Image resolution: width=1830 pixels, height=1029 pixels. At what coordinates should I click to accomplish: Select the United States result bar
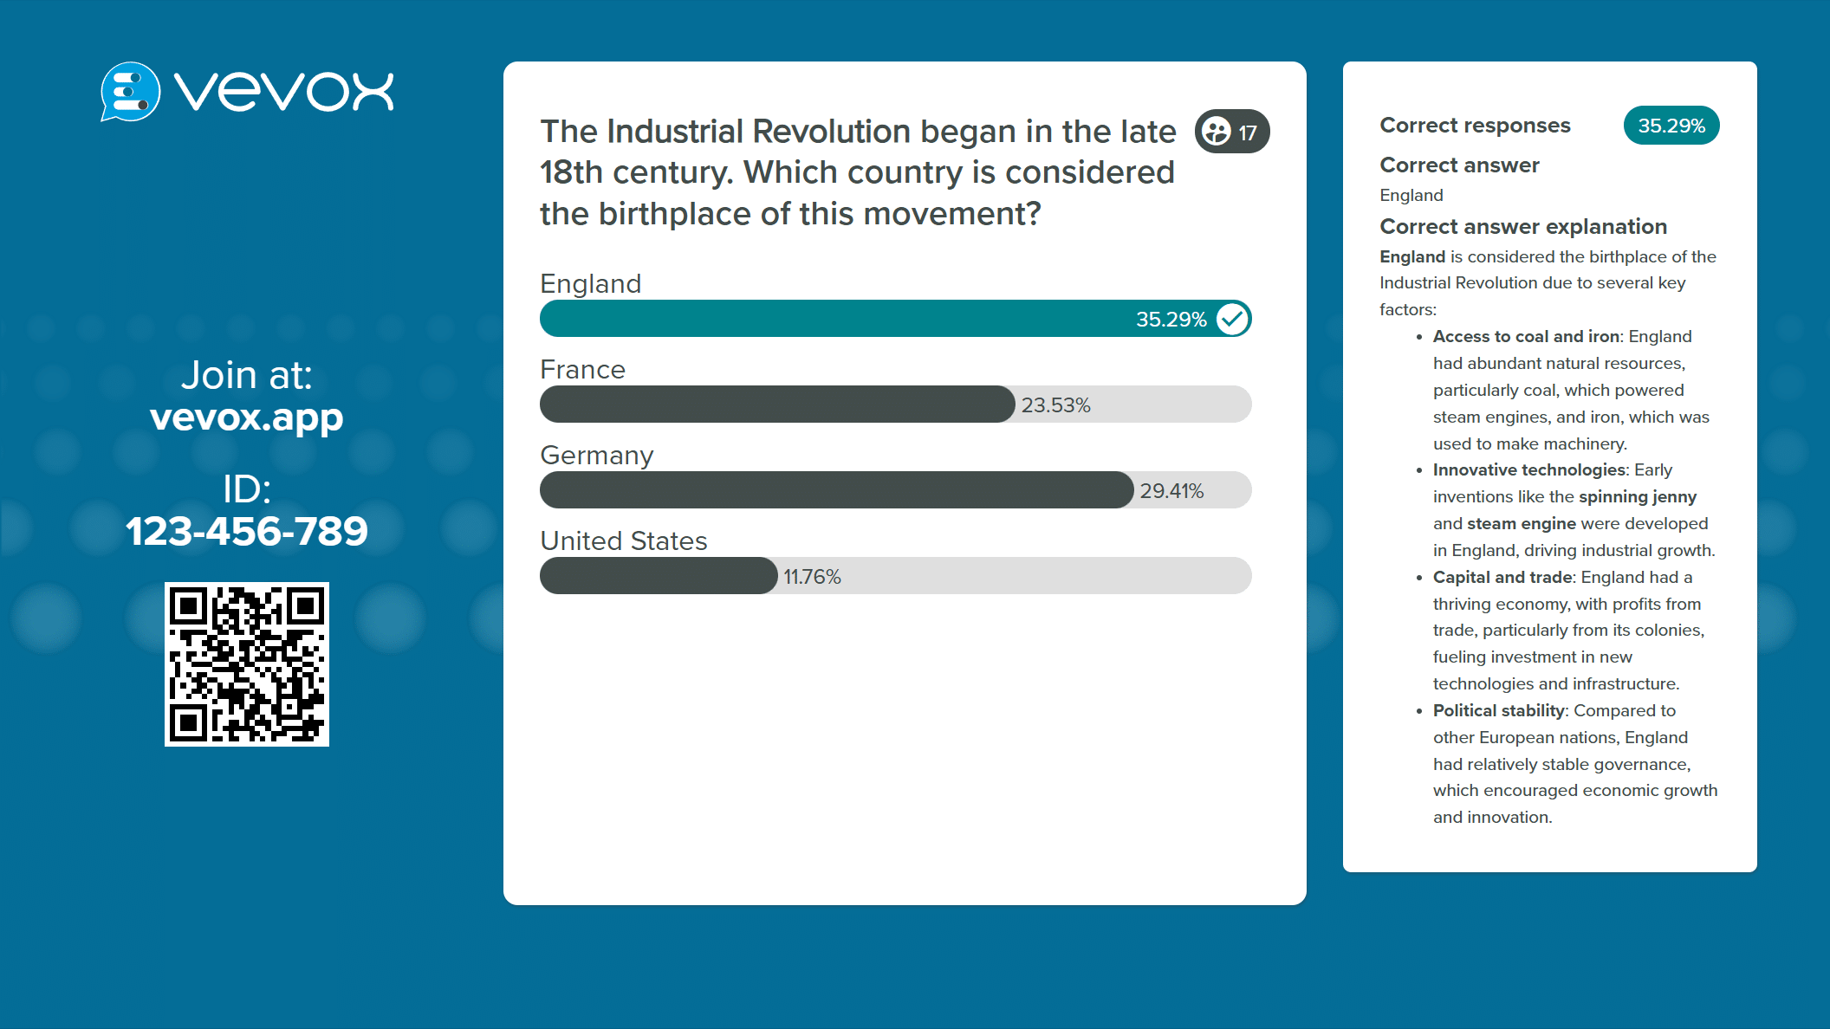[659, 576]
